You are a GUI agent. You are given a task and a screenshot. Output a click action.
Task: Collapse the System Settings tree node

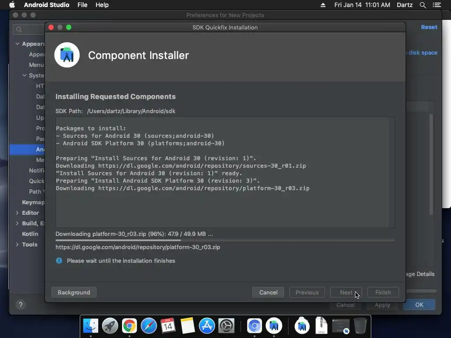click(25, 75)
